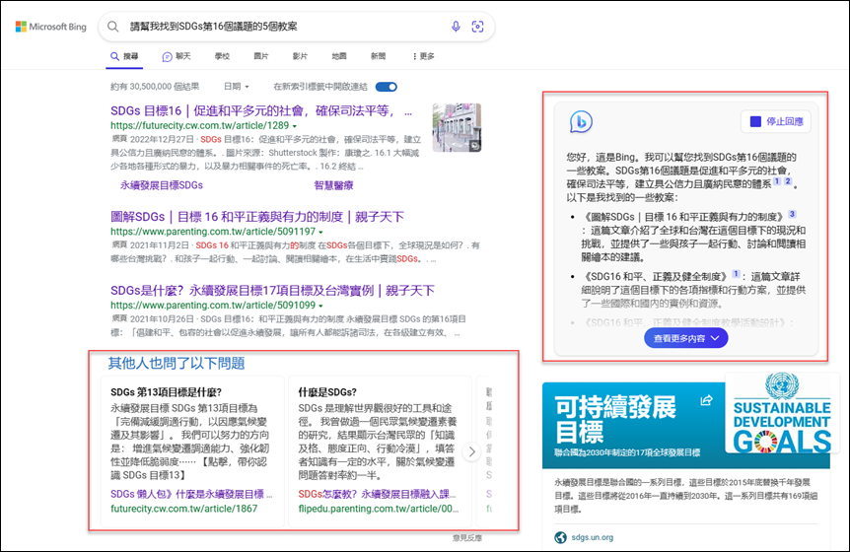Select the 搜尋 tab

[124, 56]
